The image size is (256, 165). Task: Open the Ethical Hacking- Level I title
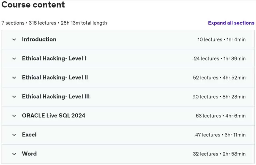click(x=54, y=59)
